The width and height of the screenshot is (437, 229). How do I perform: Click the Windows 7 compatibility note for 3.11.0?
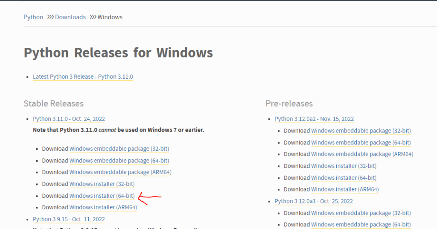pos(119,130)
